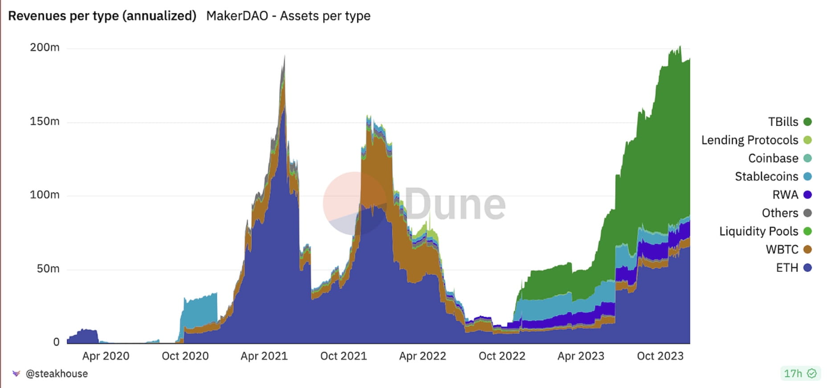Click the ETH blue color dot
Screen dimensions: 827x388
click(807, 267)
